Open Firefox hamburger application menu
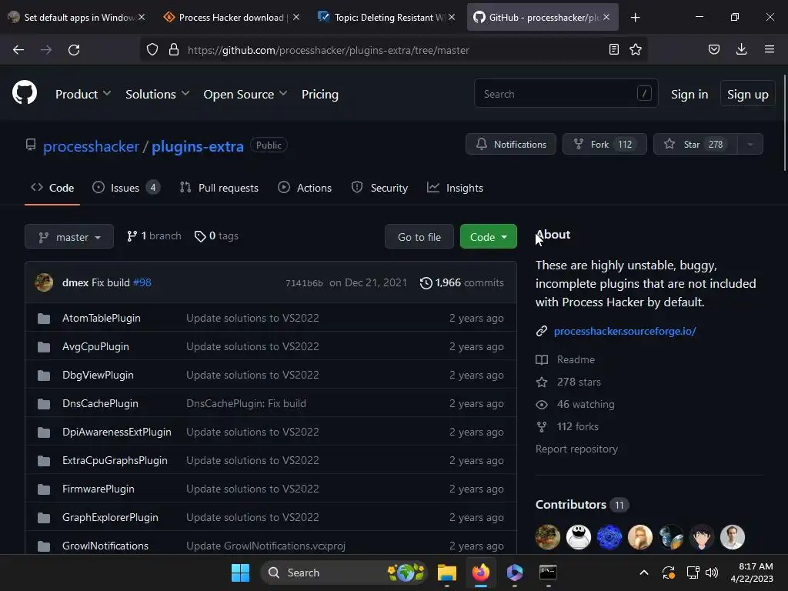 coord(769,49)
